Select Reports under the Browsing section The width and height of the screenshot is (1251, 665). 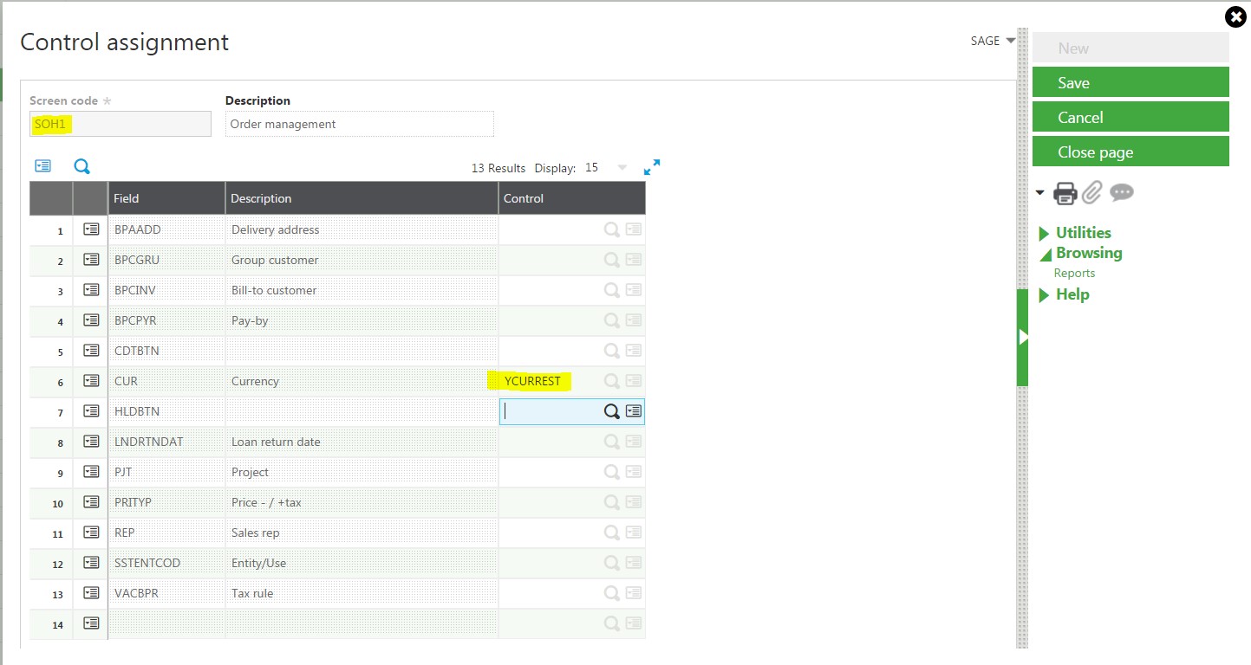coord(1074,273)
